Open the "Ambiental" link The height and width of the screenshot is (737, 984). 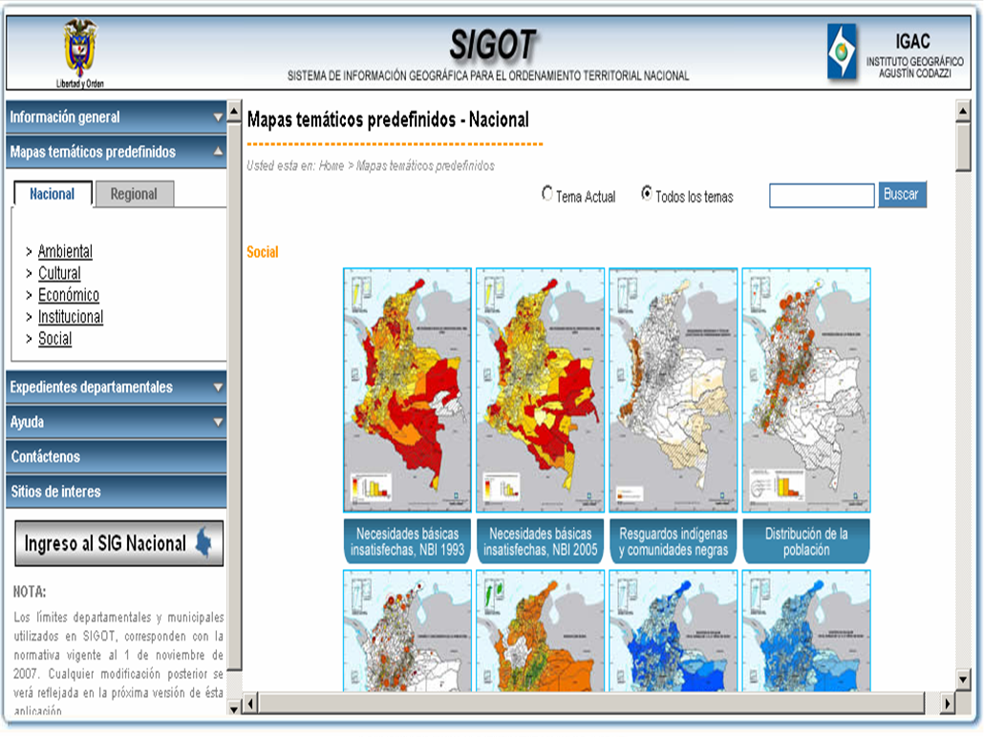point(63,252)
